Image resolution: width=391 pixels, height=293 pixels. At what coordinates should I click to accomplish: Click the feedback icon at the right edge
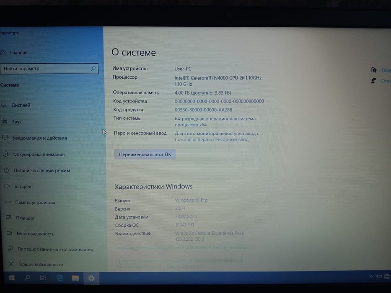(373, 81)
